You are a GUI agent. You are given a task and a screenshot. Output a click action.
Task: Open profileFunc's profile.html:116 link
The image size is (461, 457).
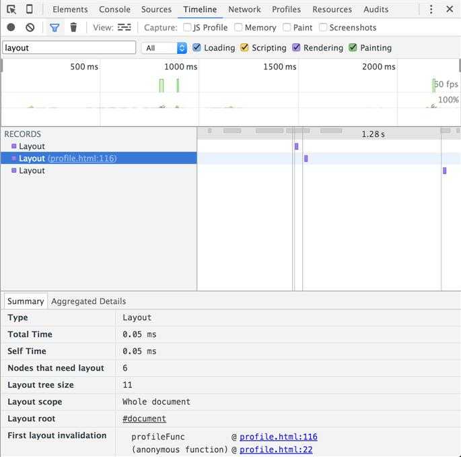click(x=279, y=437)
